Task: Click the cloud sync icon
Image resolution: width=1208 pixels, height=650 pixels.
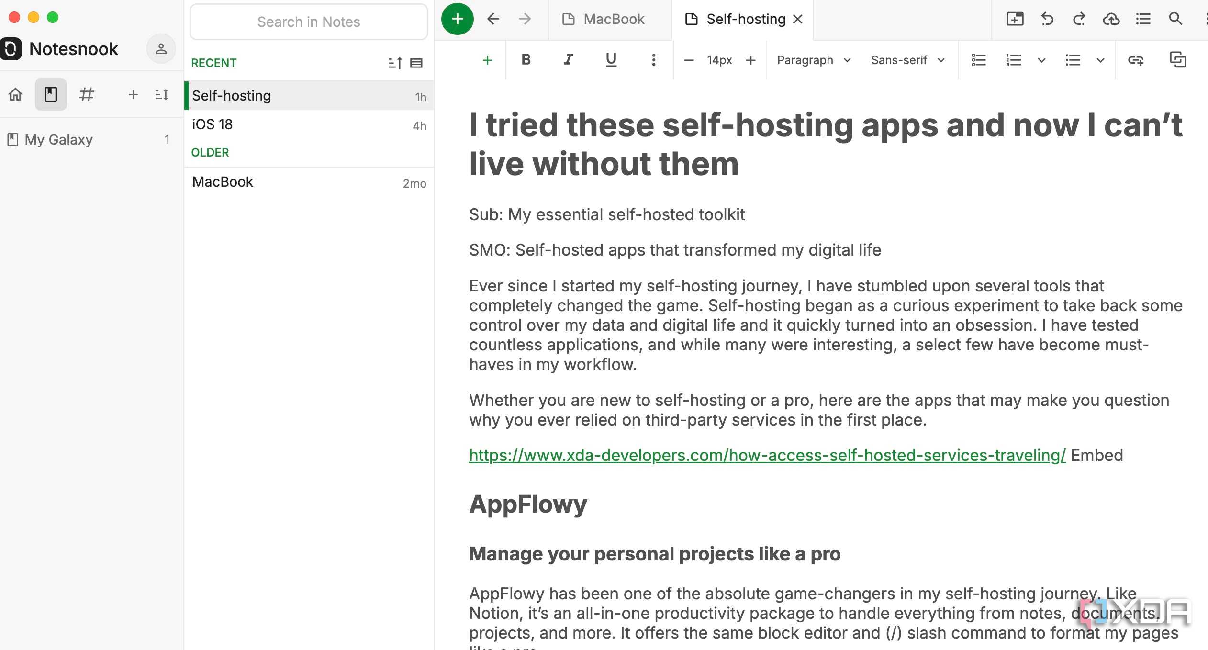Action: click(1111, 19)
